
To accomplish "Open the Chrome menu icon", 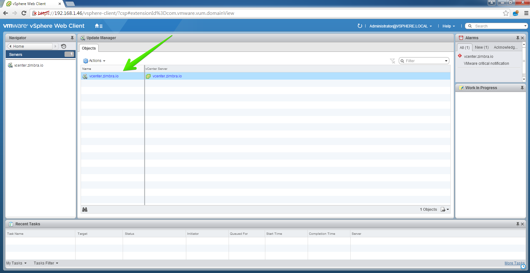I will [x=526, y=13].
